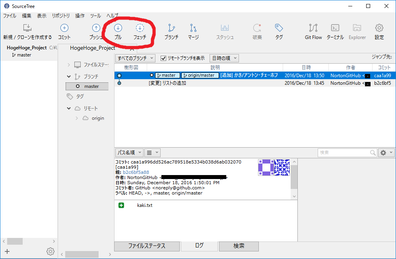This screenshot has width=396, height=259.
Task: Select the commit with hash caa1a99
Action: coord(255,75)
